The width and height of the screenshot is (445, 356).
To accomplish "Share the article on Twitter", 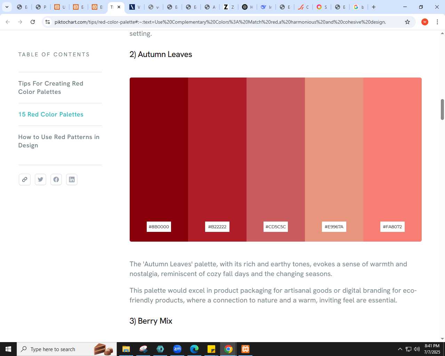I will point(40,179).
